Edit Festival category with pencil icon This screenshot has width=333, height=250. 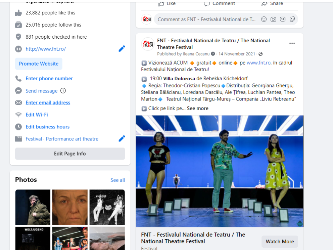(x=122, y=138)
